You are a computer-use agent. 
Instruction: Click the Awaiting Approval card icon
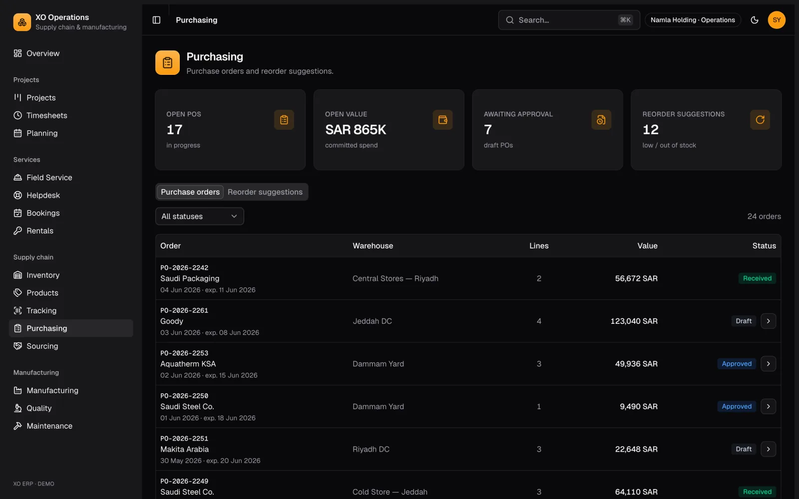[x=601, y=120]
